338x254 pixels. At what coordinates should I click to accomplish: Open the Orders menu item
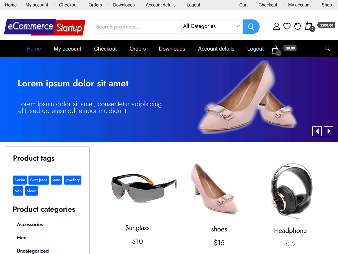coord(137,49)
